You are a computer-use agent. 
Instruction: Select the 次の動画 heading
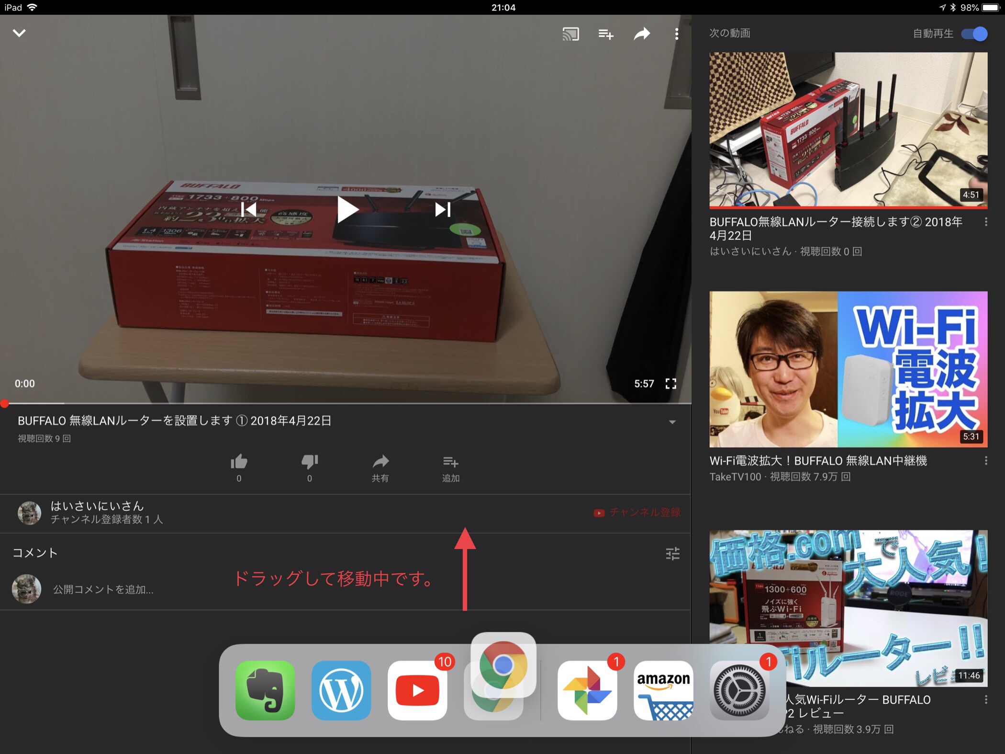pos(729,33)
